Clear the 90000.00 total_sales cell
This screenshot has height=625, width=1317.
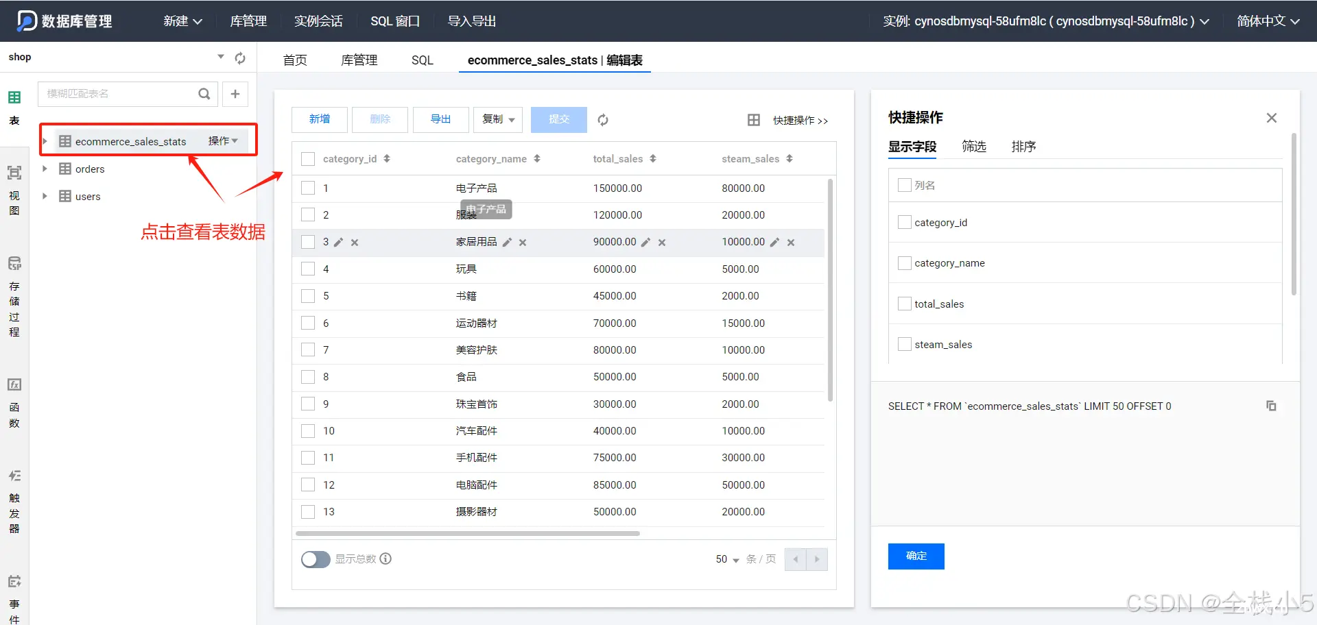tap(662, 243)
